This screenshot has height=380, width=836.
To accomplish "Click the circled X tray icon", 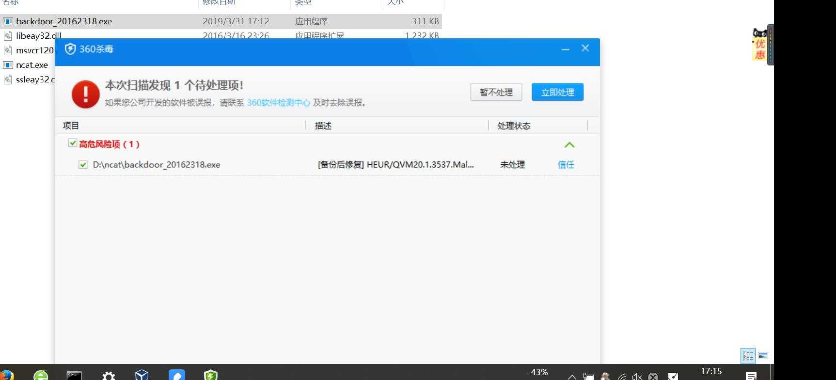I will click(653, 377).
